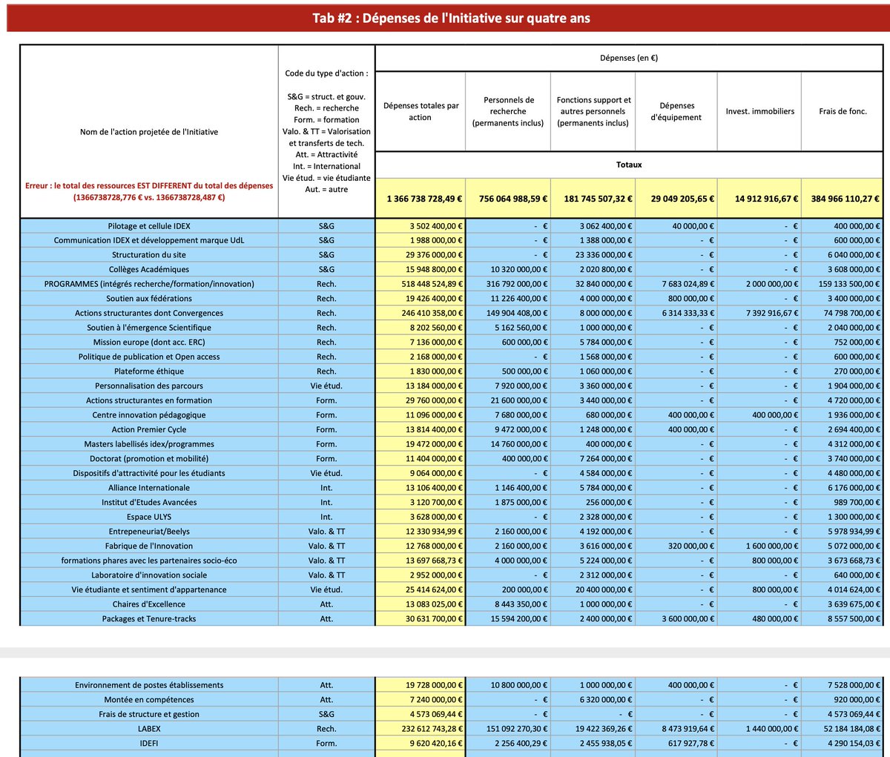890x757 pixels.
Task: Click 'Vie étudiante et sentiment d'appartenance'
Action: pyautogui.click(x=149, y=589)
